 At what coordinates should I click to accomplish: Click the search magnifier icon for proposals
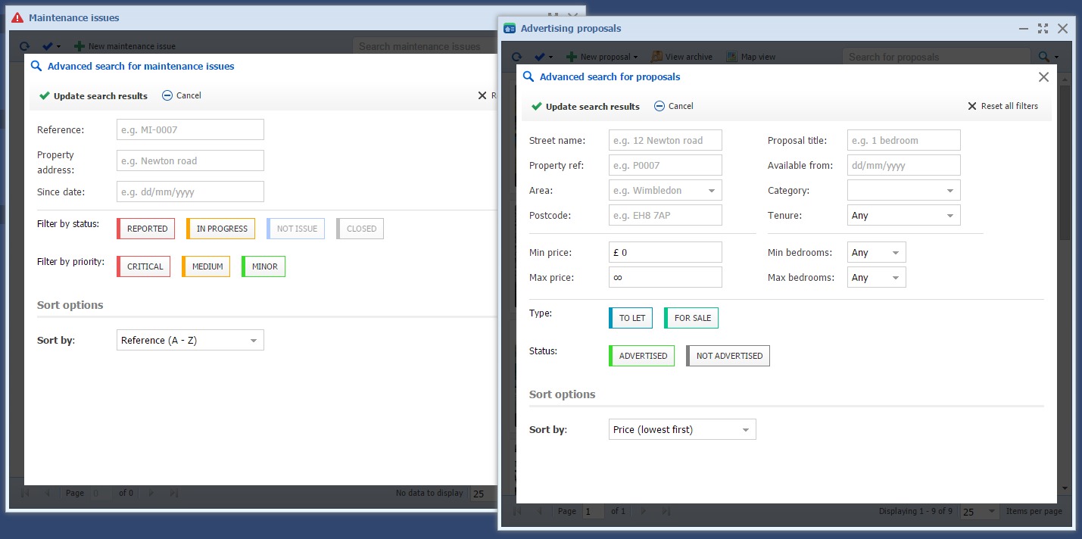(x=1044, y=57)
